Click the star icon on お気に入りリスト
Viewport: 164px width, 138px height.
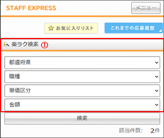click(51, 28)
